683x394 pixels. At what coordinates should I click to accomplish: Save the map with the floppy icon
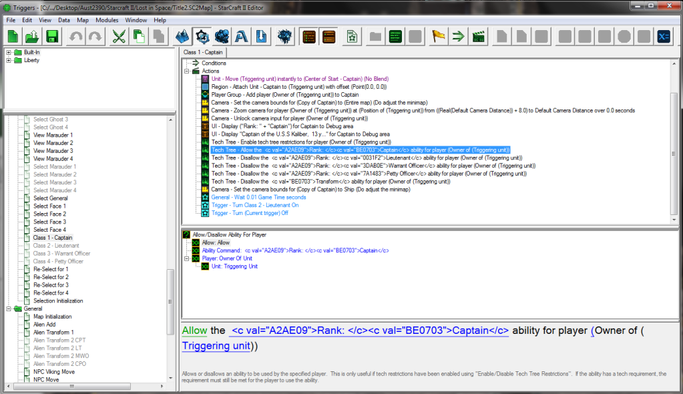(52, 37)
